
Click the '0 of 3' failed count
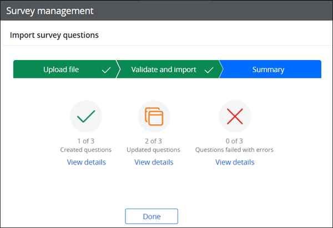tap(234, 141)
